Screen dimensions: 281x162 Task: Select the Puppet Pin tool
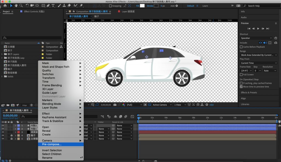coord(82,5)
